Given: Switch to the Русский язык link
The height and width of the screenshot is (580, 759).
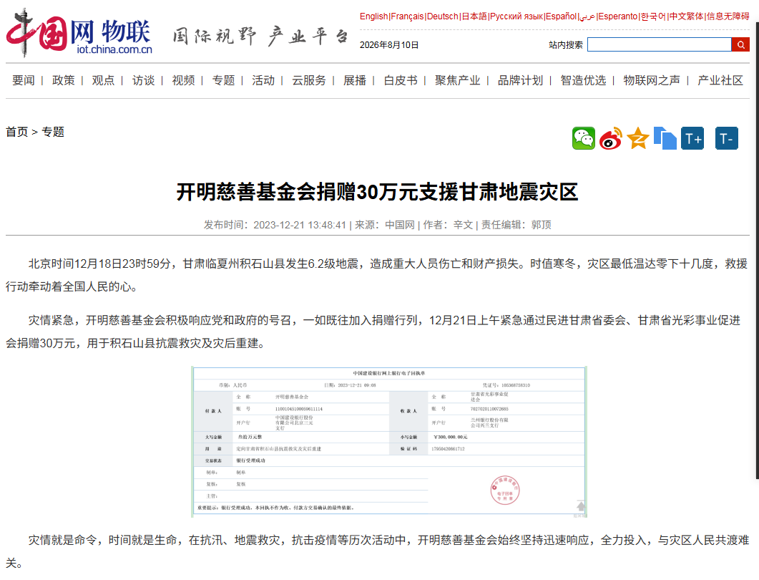Looking at the screenshot, I should coord(516,16).
